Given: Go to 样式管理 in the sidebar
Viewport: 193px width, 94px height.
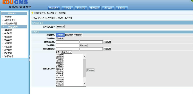Looking at the screenshot, I should pos(8,33).
